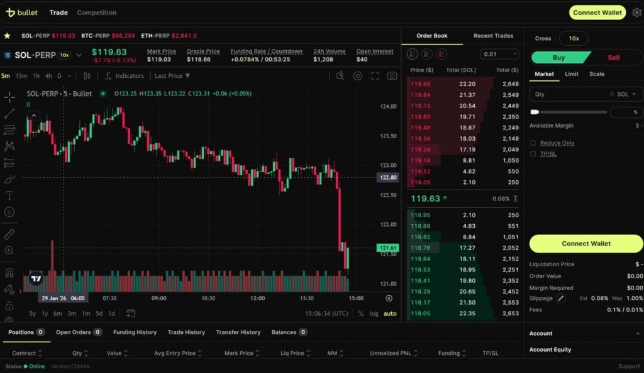Enter fullscreen chart mode

point(375,76)
